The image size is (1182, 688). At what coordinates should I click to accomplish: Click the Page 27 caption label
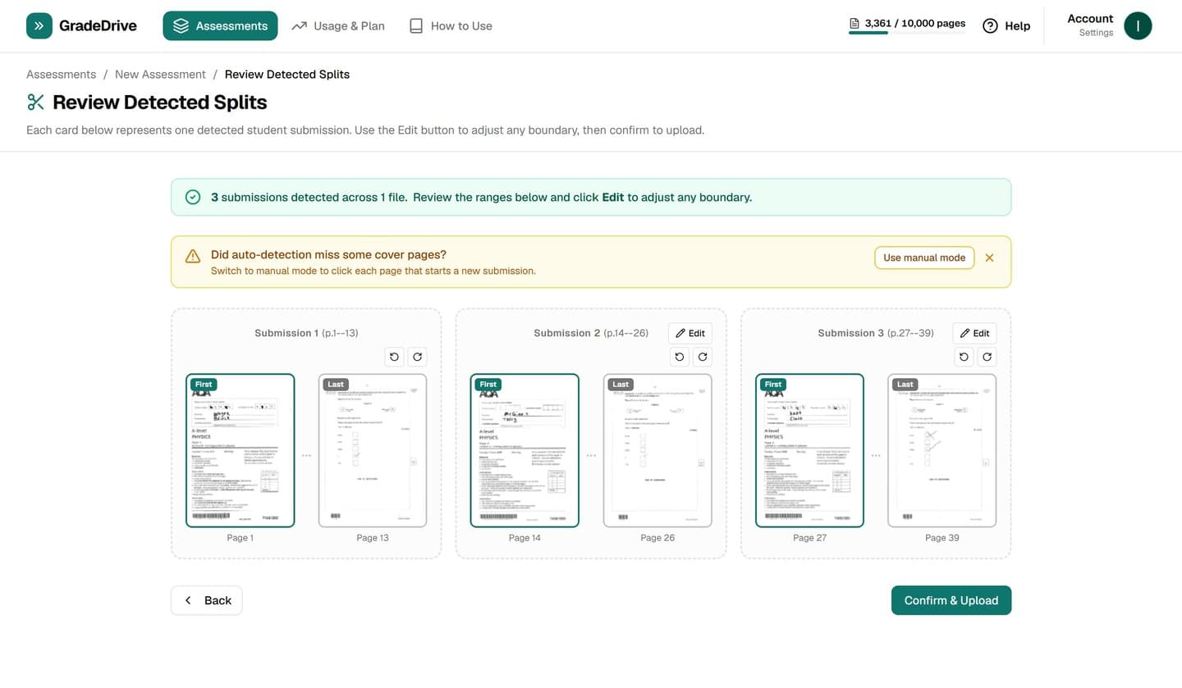(809, 538)
